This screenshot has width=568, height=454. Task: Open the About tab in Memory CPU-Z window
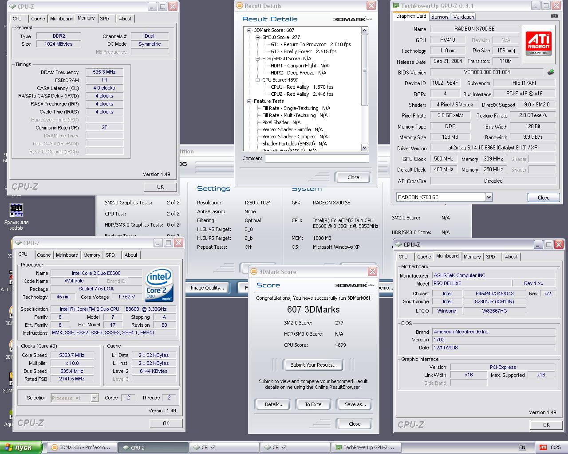click(125, 19)
